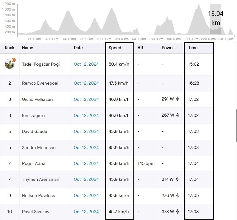
Task: Click the power meter icon for Giulio Pellizzari
Action: pyautogui.click(x=178, y=99)
